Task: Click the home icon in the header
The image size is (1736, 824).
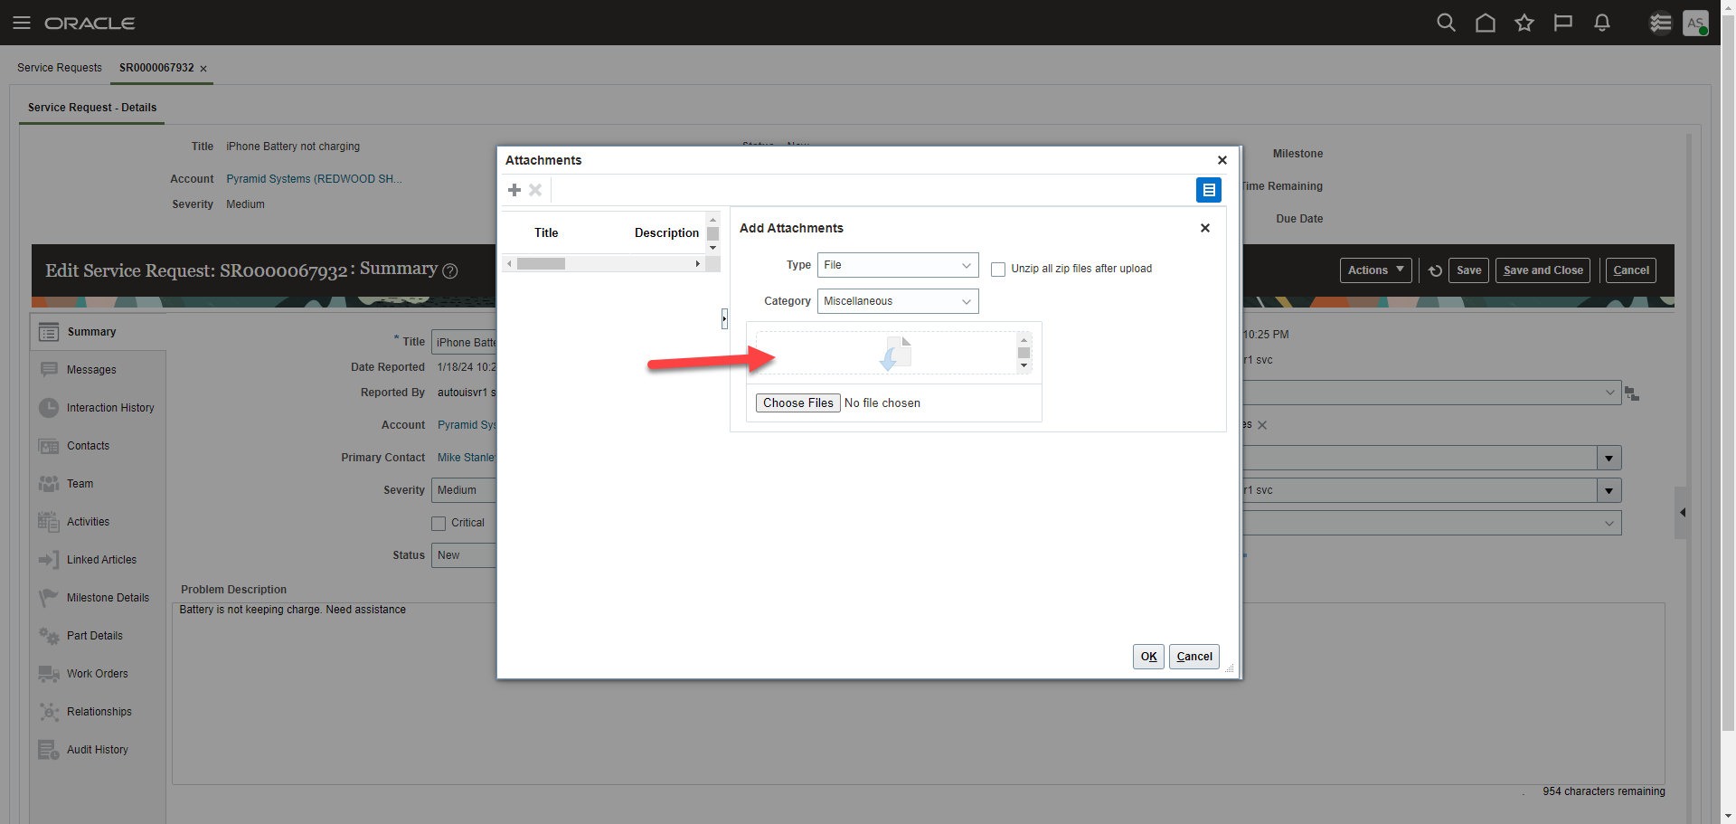Action: pyautogui.click(x=1485, y=23)
